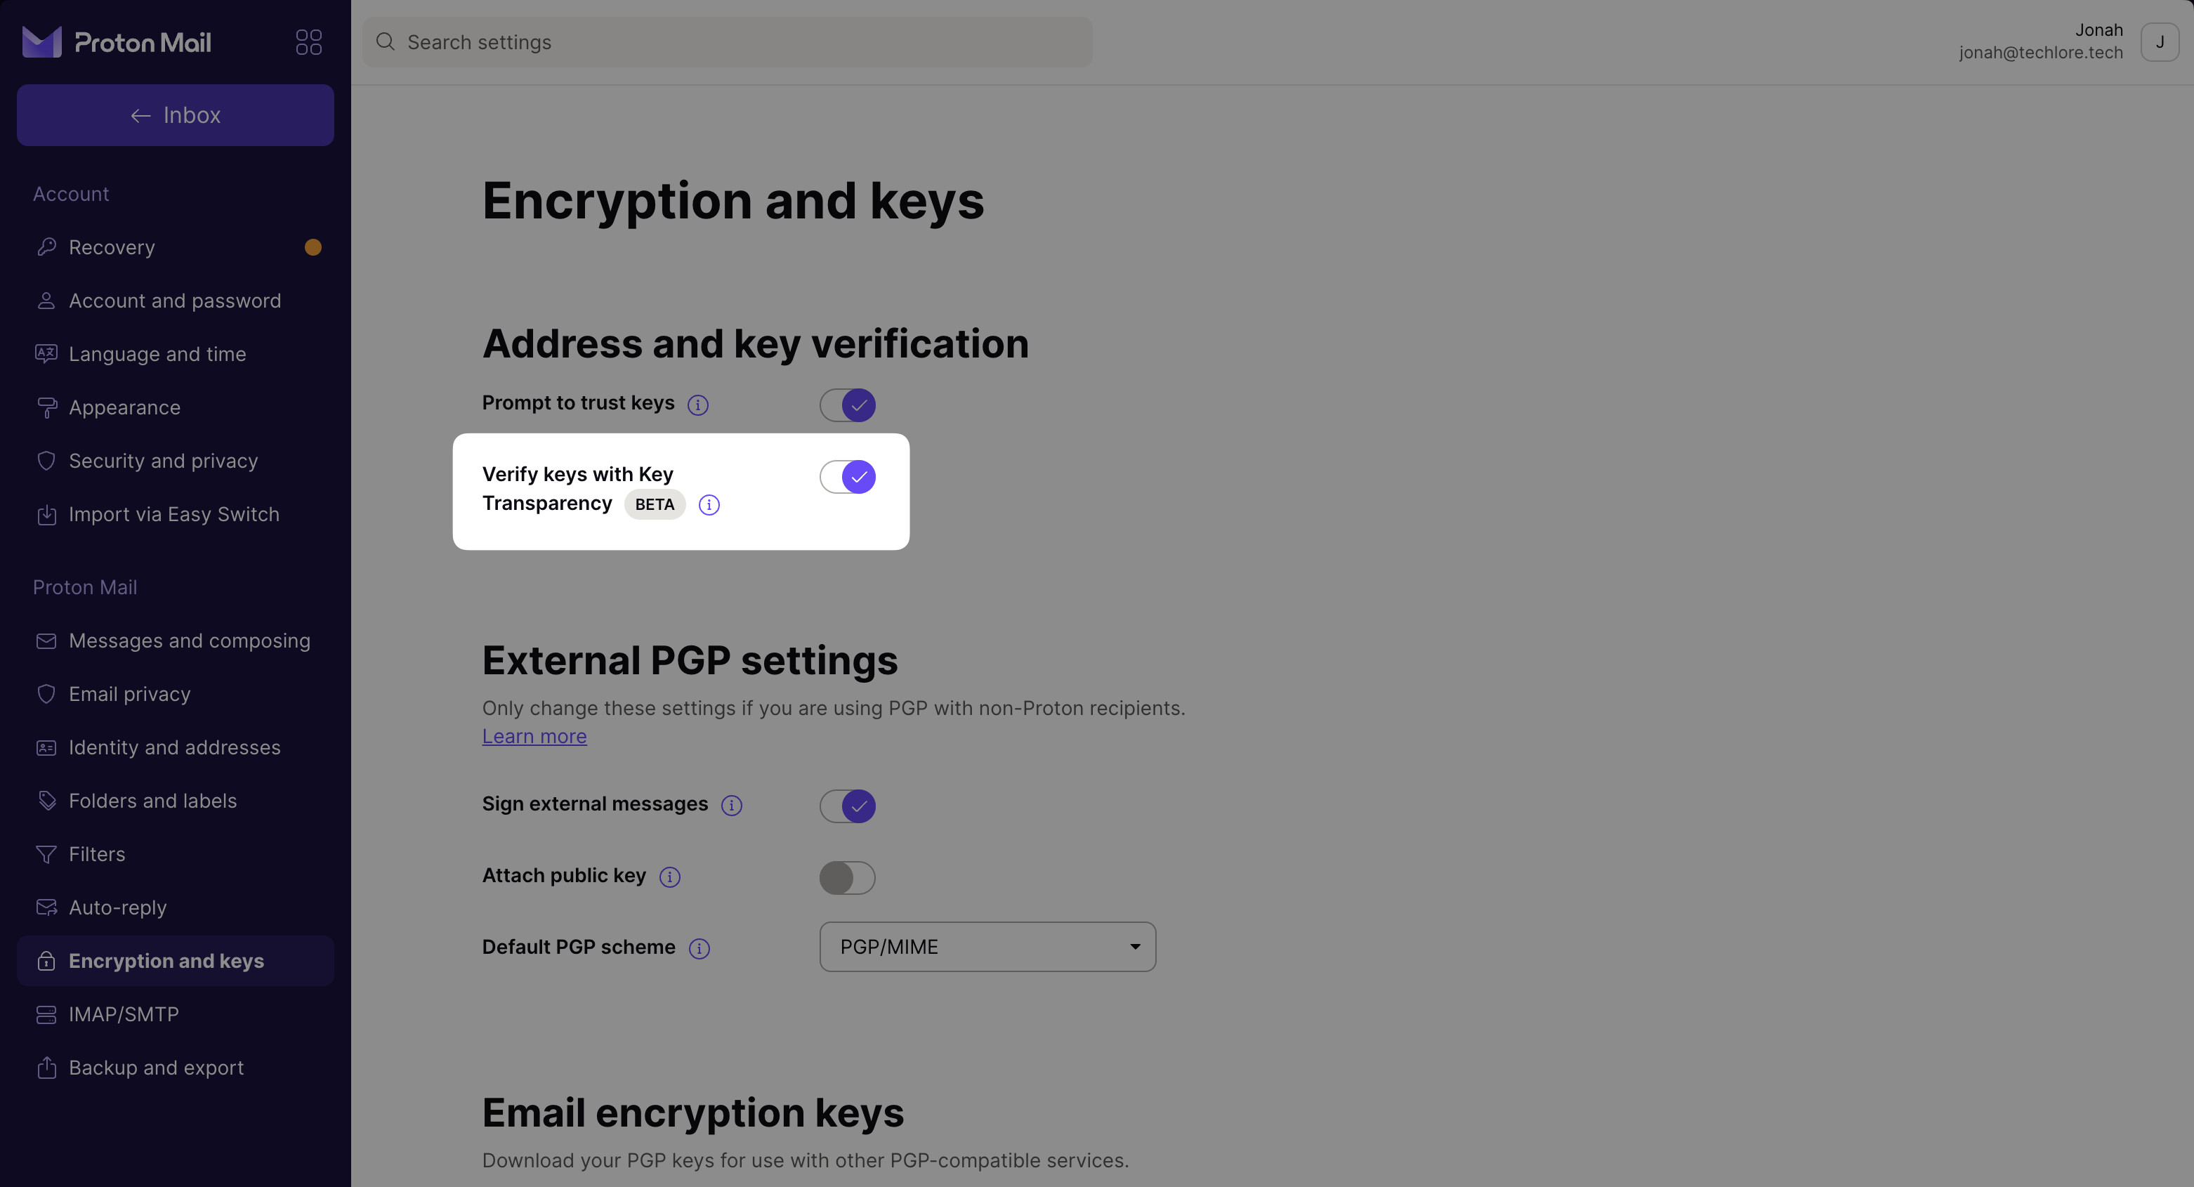The image size is (2194, 1187).
Task: Disable Prompt to trust keys toggle
Action: click(x=846, y=405)
